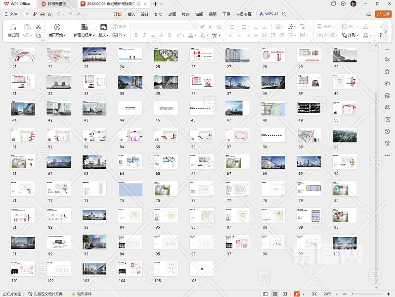
Task: Click the missing fonts (缺失字体) warning
Action: click(84, 294)
